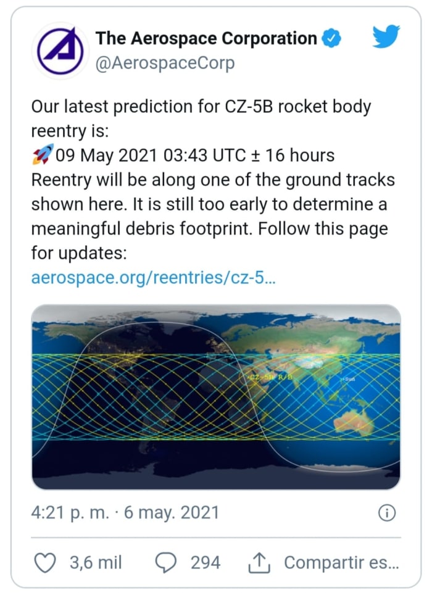
Task: Like the tweet with the heart icon
Action: (46, 562)
